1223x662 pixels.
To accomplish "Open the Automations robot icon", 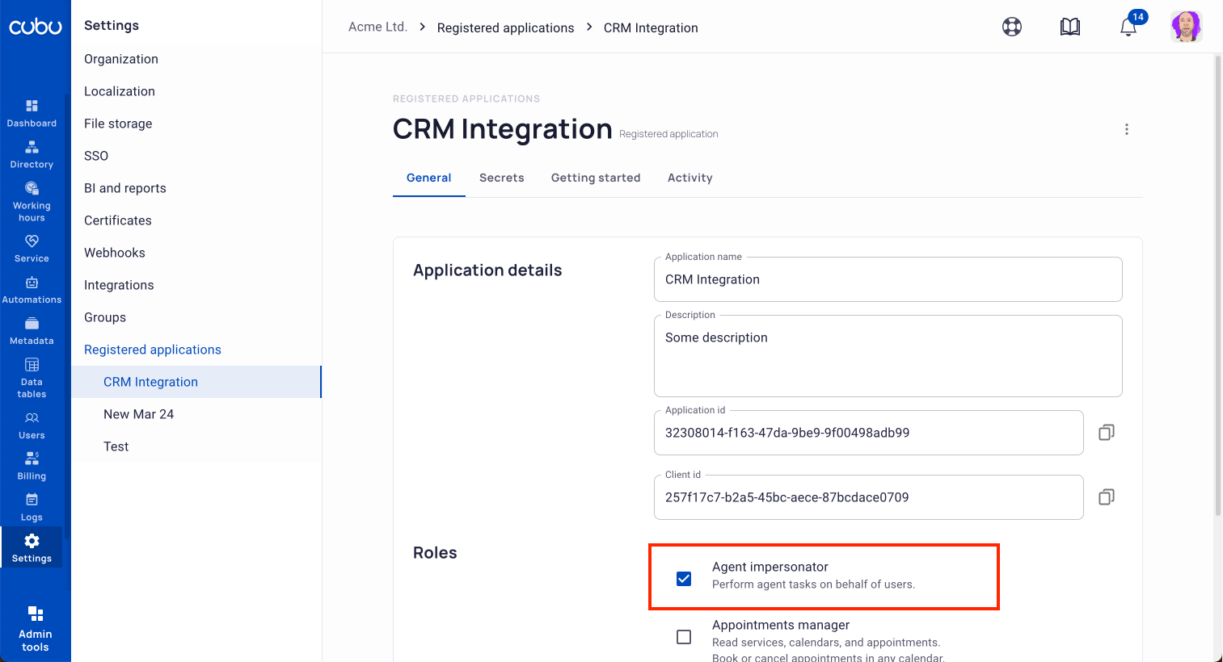I will coord(32,283).
